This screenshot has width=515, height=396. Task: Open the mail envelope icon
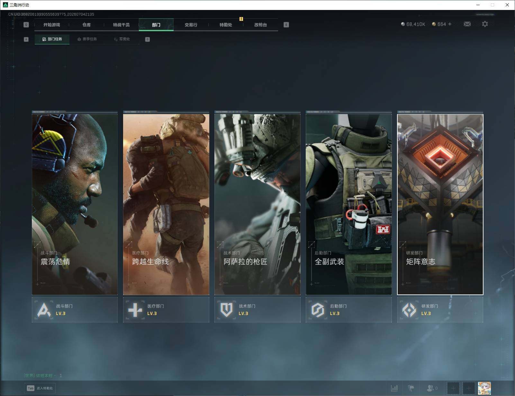pyautogui.click(x=467, y=24)
